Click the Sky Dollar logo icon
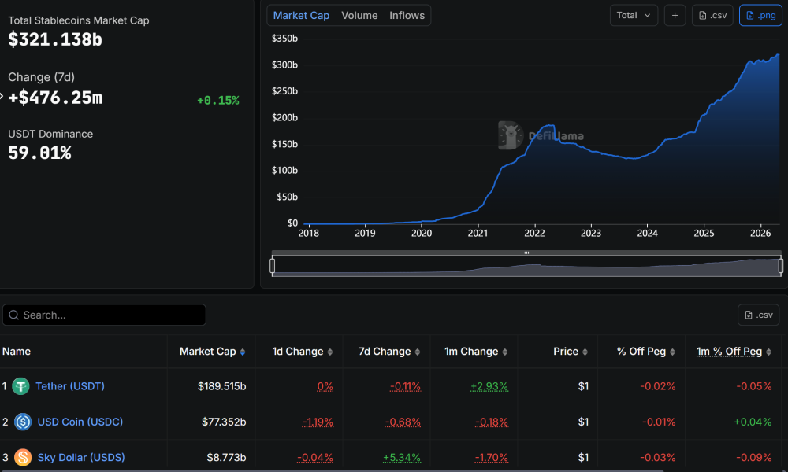Screen dimensions: 788x472 [x=23, y=458]
